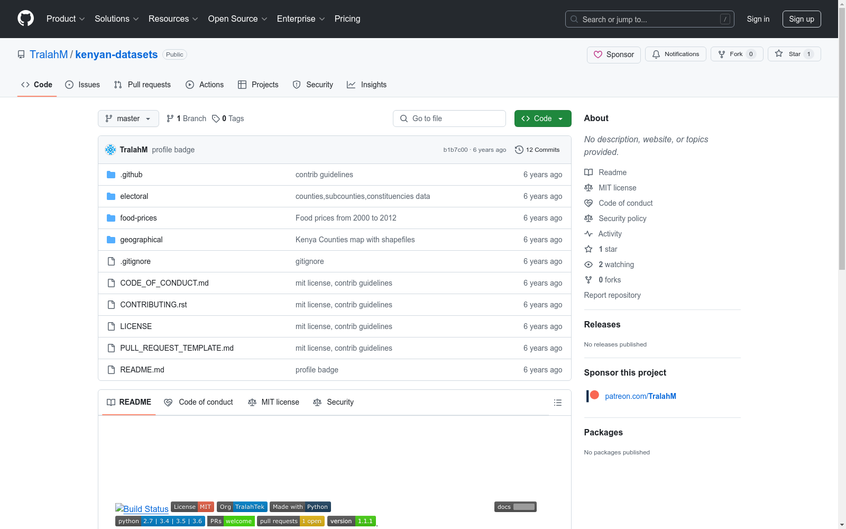
Task: Open the Projects tab
Action: [x=258, y=85]
